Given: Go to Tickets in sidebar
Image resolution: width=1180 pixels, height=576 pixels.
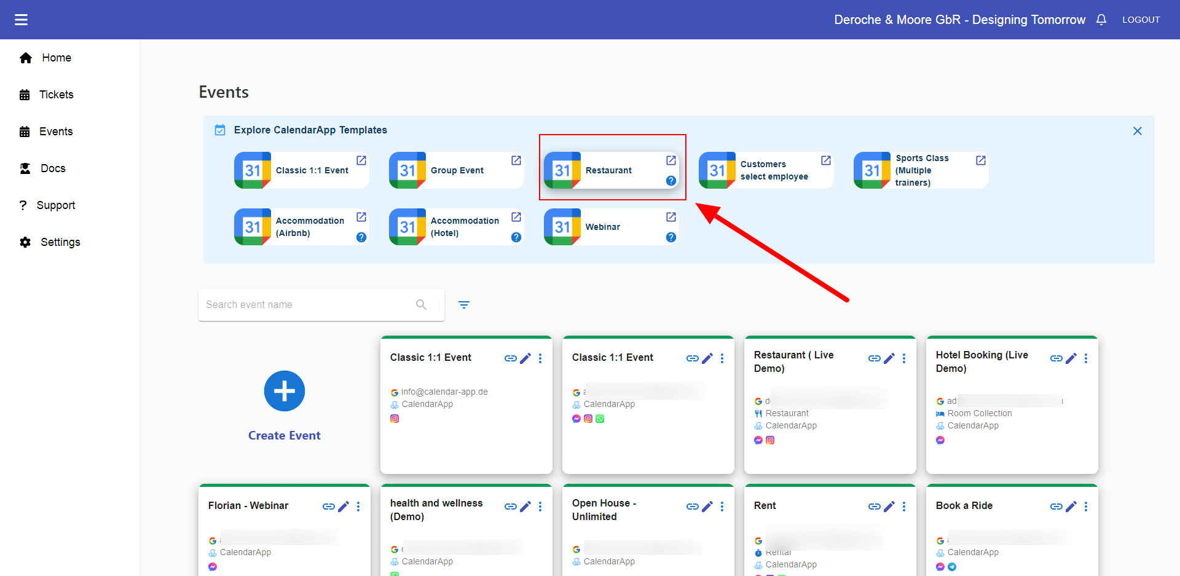Looking at the screenshot, I should pyautogui.click(x=56, y=95).
